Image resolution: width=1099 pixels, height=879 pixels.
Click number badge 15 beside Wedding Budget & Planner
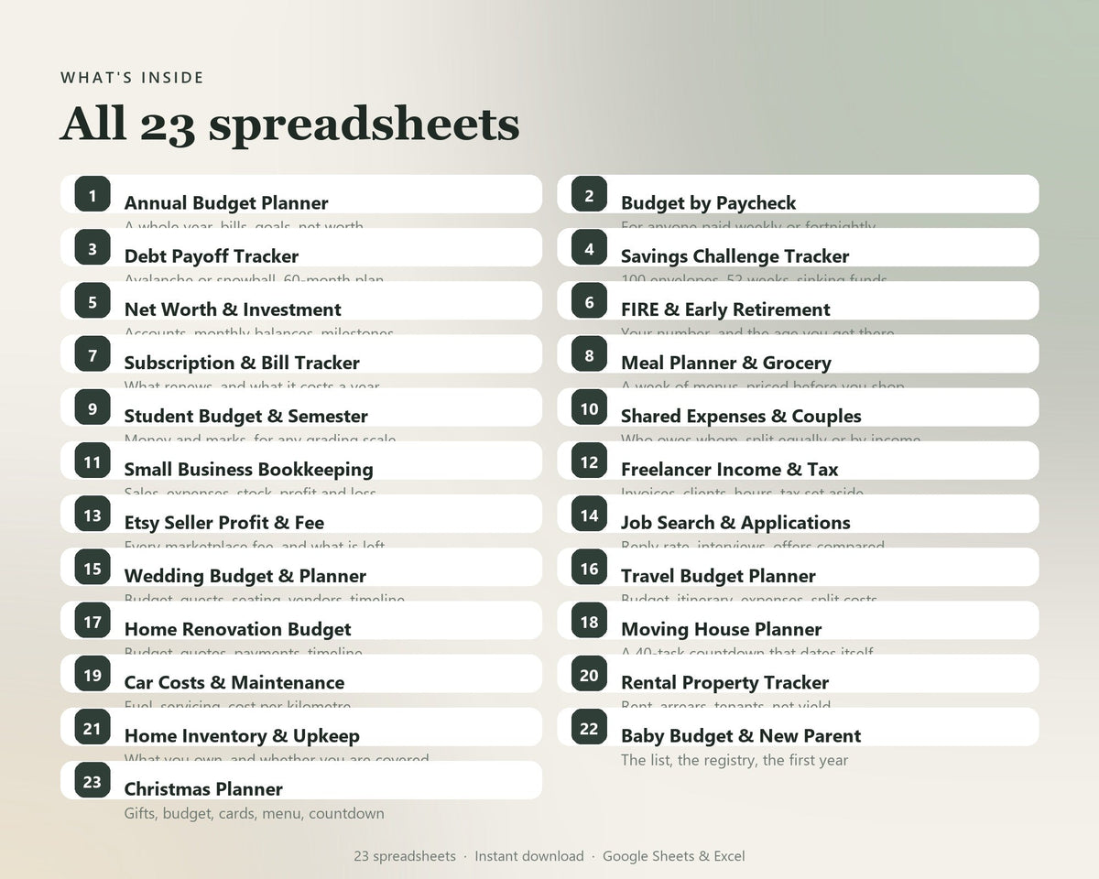pos(92,568)
